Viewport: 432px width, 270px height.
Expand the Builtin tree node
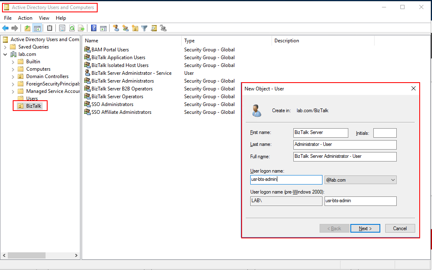[13, 62]
